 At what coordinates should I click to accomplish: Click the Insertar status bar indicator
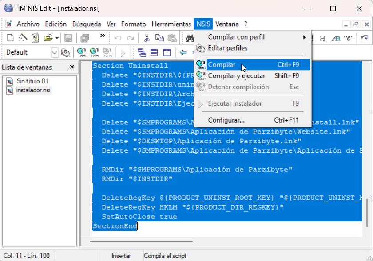pos(121,256)
